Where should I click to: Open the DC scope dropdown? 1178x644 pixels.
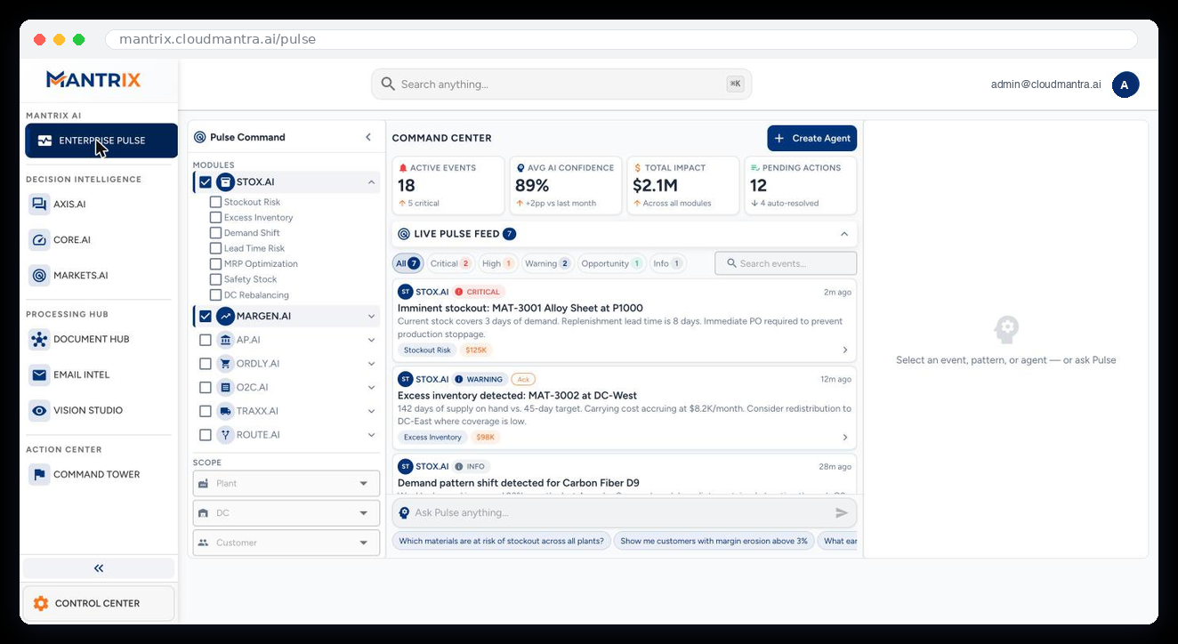pyautogui.click(x=286, y=513)
